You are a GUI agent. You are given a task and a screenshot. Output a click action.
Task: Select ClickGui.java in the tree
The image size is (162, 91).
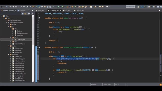tap(21, 39)
